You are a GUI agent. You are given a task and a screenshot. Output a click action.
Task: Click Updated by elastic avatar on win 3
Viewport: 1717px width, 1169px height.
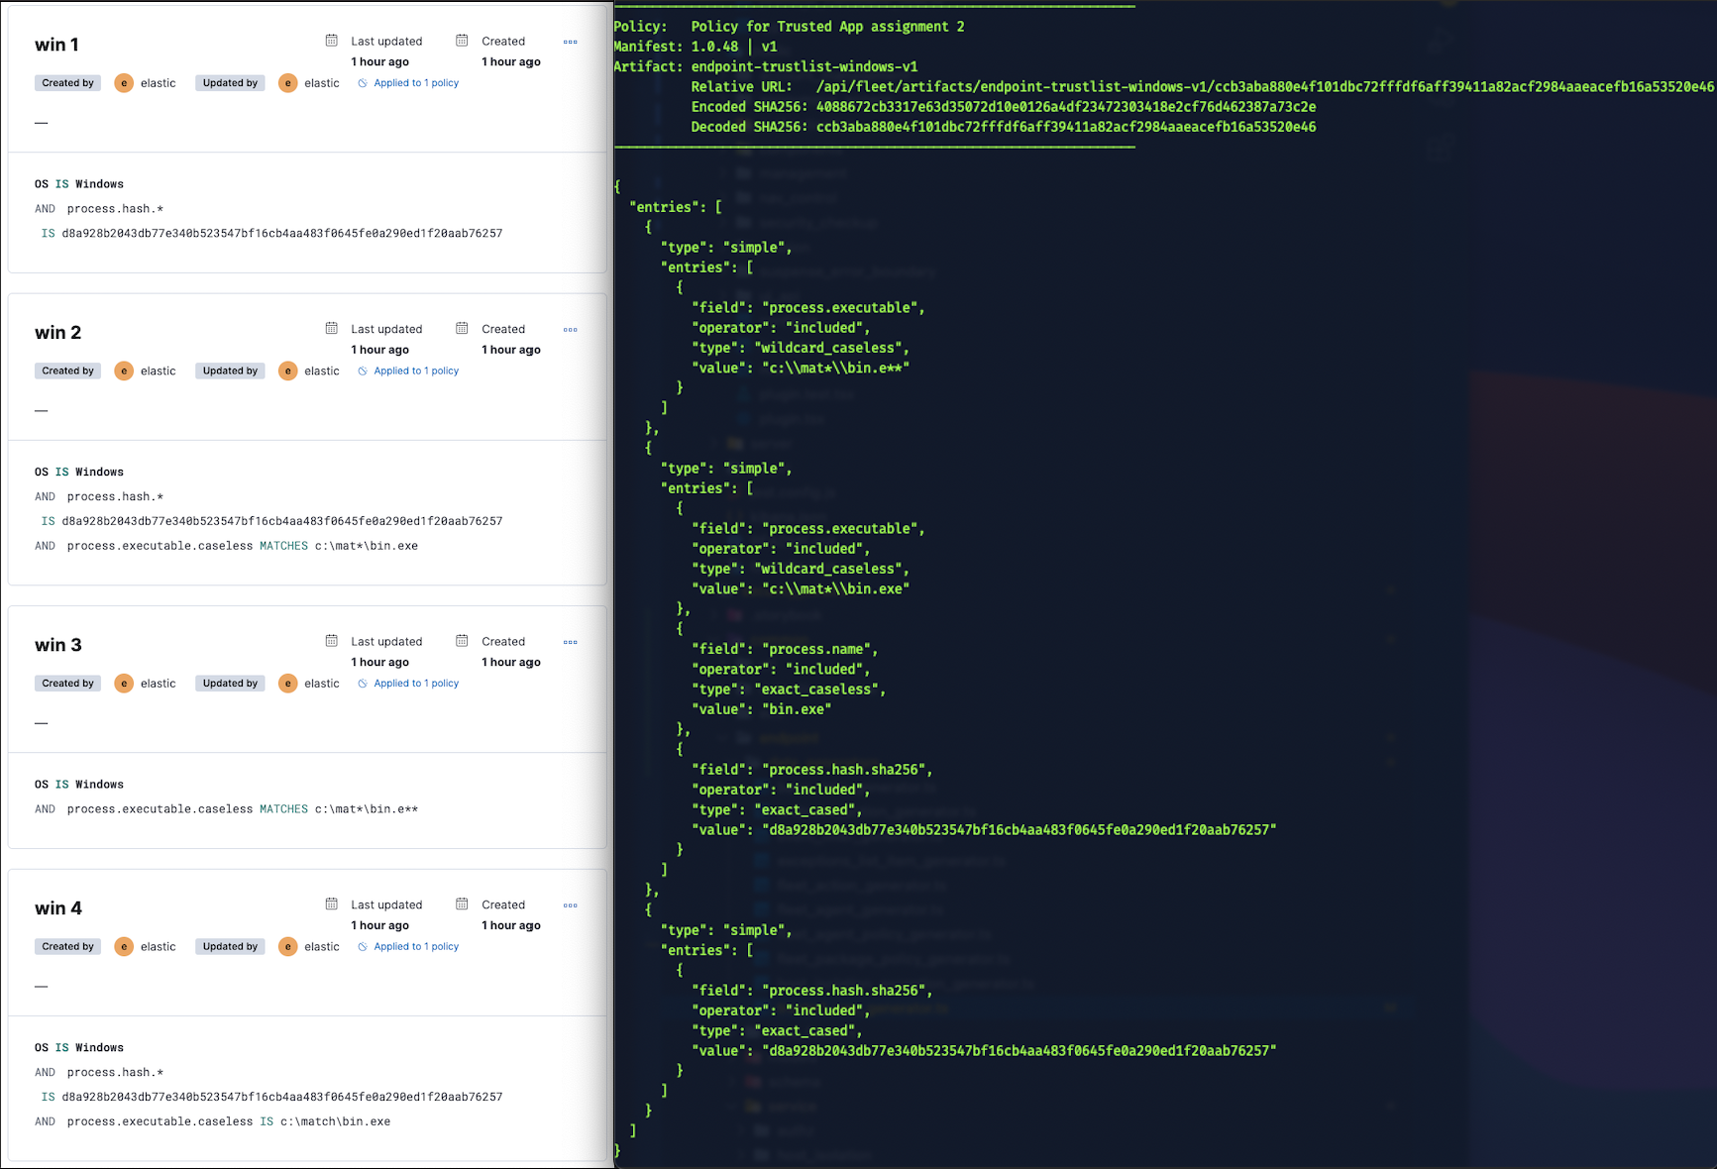pyautogui.click(x=288, y=684)
